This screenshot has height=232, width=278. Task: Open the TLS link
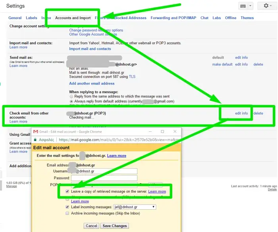click(x=132, y=77)
